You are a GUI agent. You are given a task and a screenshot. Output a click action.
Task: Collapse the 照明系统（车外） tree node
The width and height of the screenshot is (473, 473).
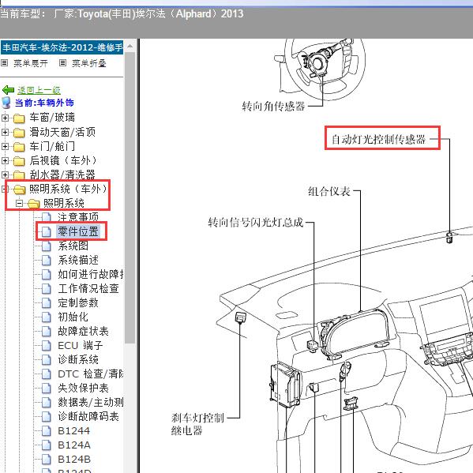click(5, 189)
